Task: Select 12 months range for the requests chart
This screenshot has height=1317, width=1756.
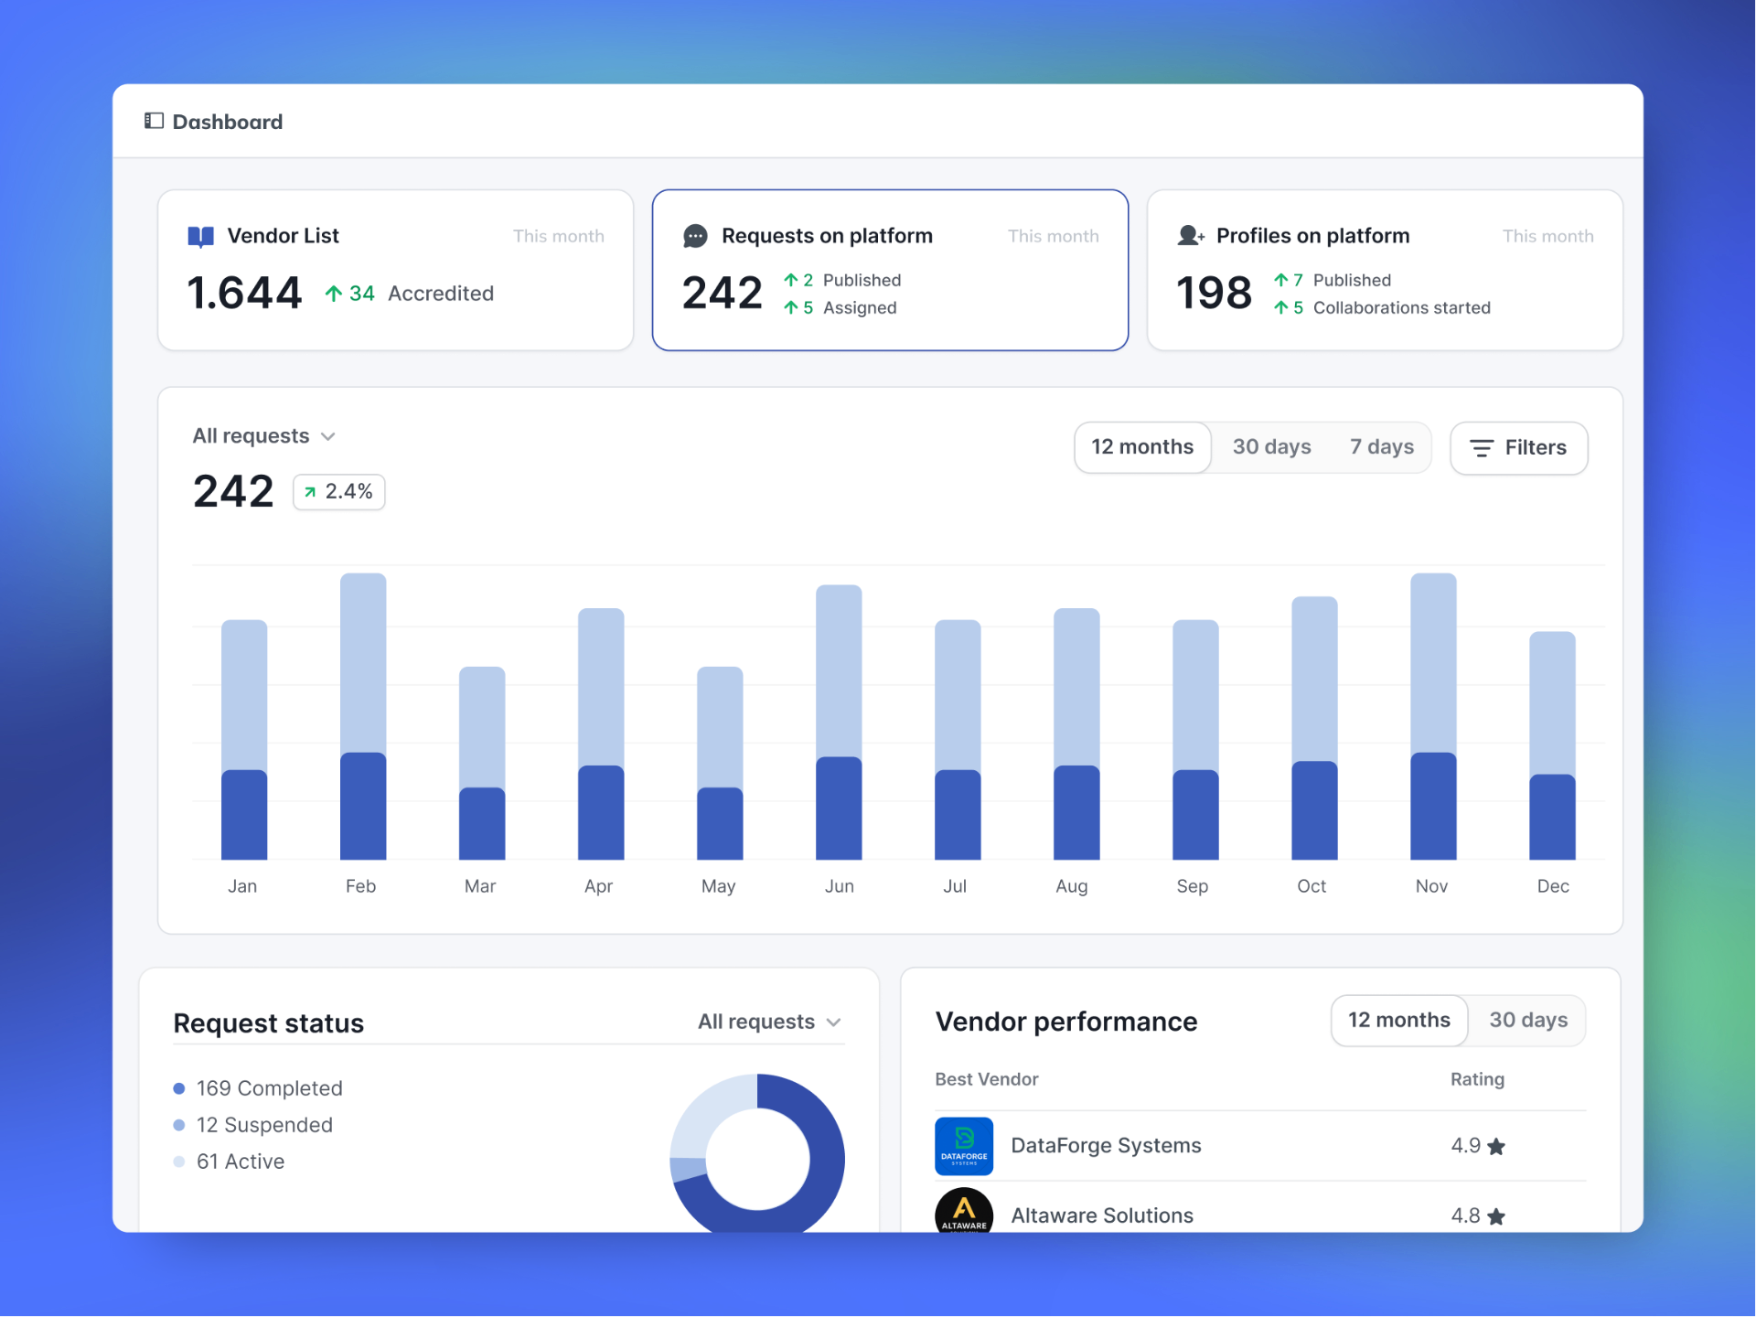Action: [x=1142, y=447]
